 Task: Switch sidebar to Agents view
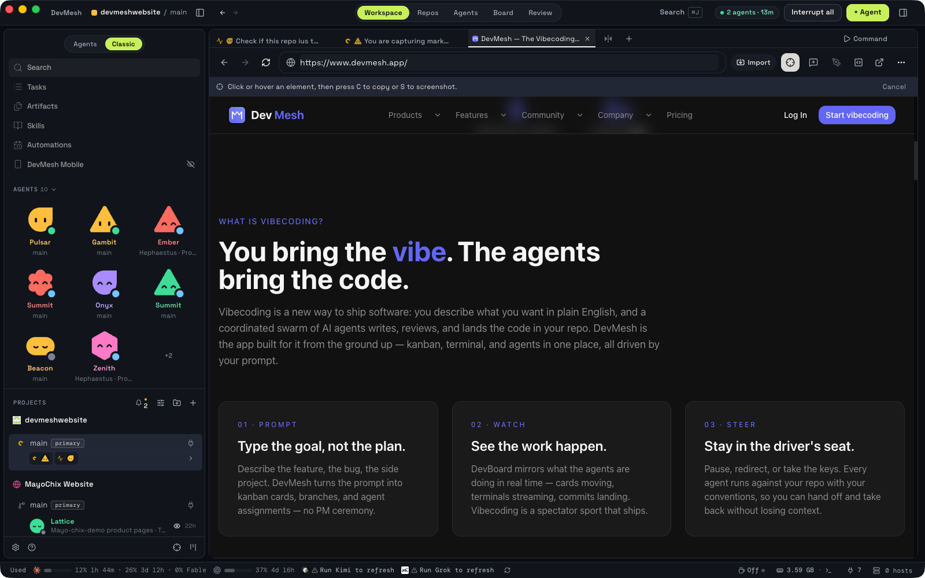85,44
